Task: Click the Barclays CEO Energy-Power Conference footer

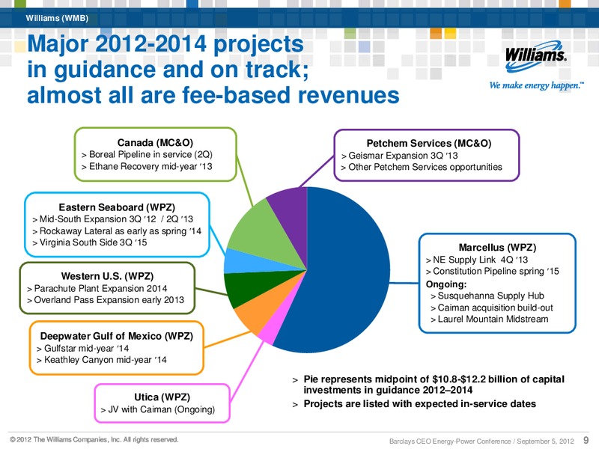Action: tap(481, 442)
